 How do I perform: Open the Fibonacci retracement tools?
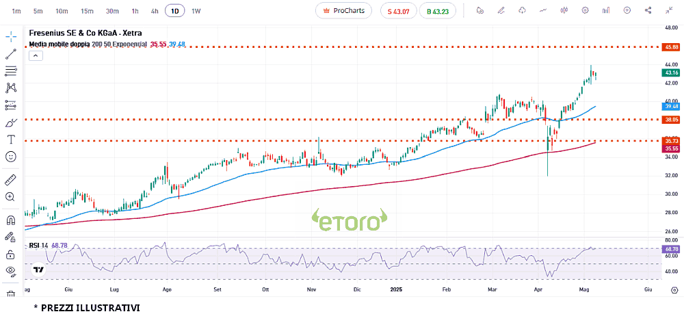[x=11, y=70]
